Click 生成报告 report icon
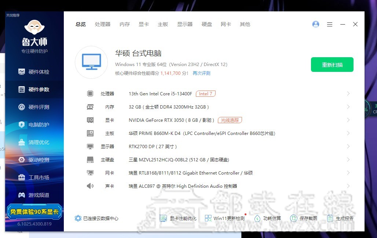 pyautogui.click(x=340, y=218)
